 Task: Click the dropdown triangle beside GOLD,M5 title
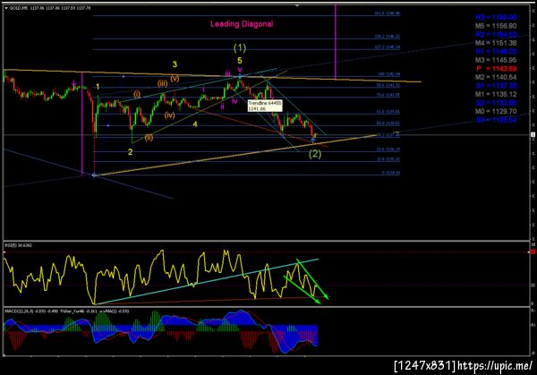pyautogui.click(x=6, y=8)
